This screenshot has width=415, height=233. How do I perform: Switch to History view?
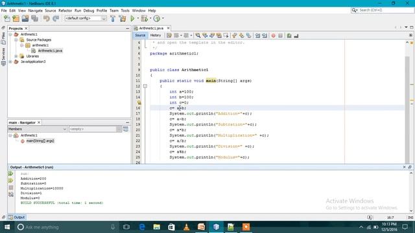pyautogui.click(x=156, y=36)
